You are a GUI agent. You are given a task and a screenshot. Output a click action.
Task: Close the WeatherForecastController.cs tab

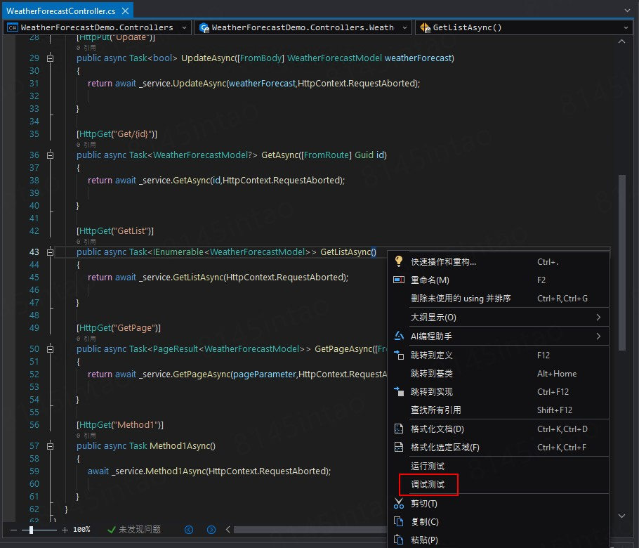(x=126, y=11)
